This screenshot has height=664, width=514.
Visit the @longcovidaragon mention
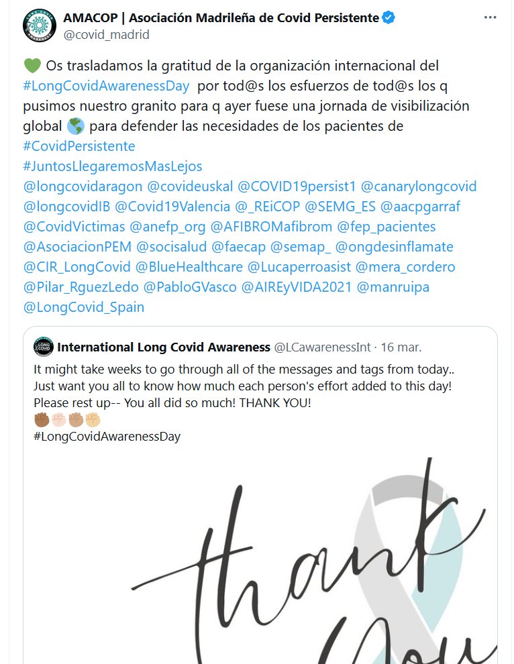(83, 186)
